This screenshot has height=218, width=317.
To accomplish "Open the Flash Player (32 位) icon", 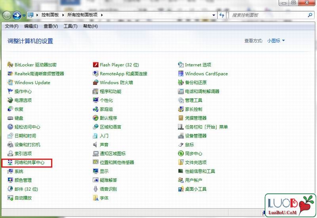I will 95,65.
